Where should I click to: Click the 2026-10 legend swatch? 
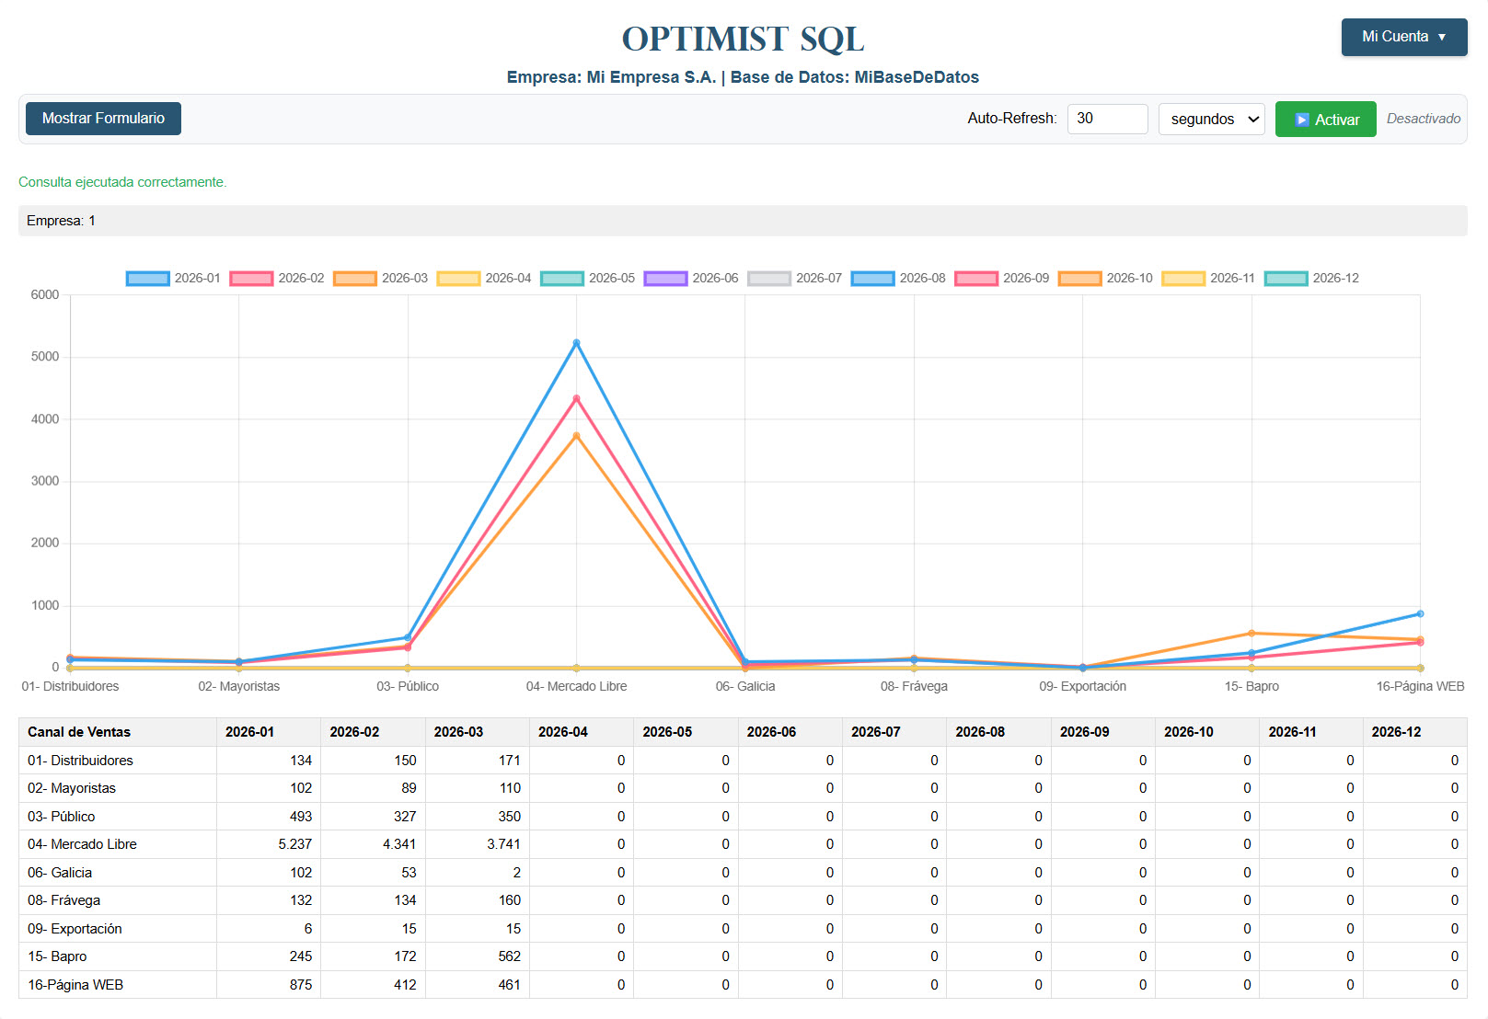coord(1079,279)
